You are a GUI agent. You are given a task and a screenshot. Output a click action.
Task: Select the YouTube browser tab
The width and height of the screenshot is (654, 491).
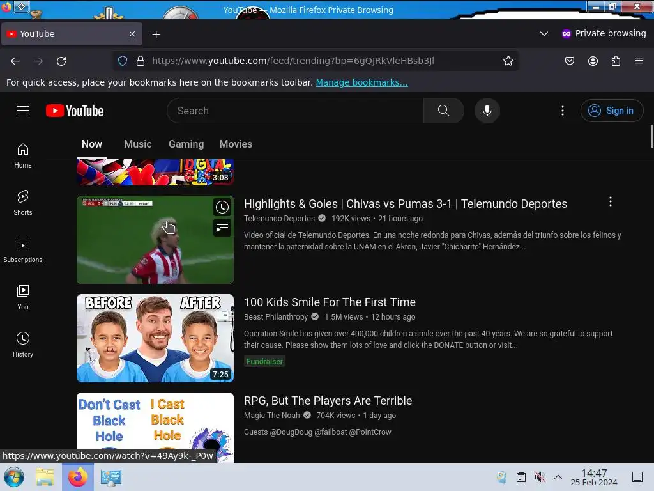[x=72, y=34]
